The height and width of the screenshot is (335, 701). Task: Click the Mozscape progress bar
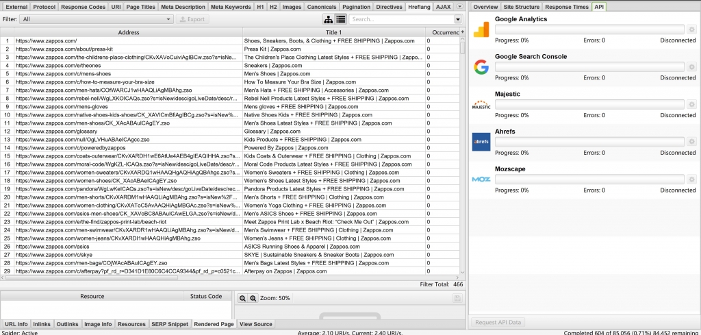[x=589, y=179]
